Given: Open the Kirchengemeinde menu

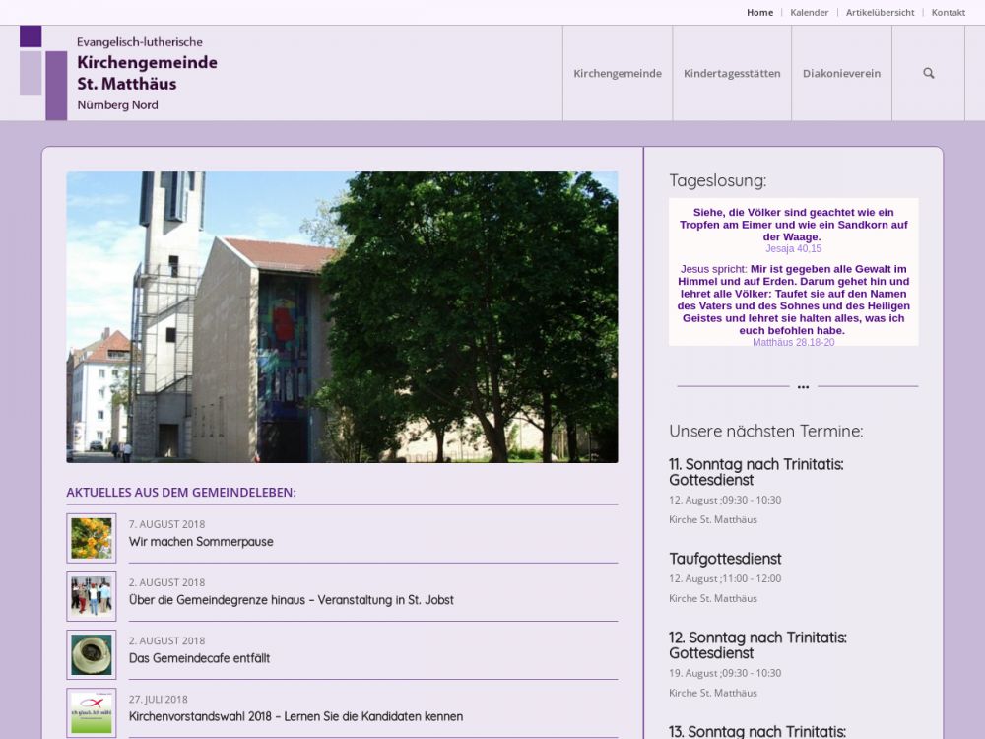Looking at the screenshot, I should tap(618, 73).
